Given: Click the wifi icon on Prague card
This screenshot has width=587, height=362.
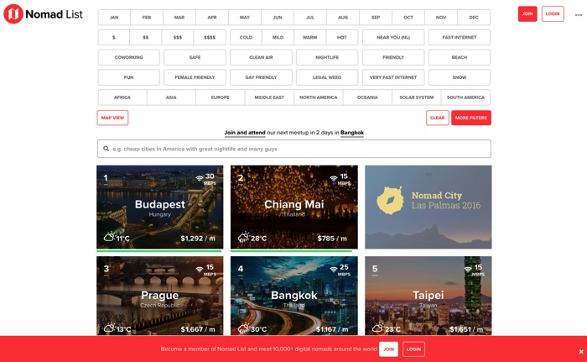Looking at the screenshot, I should pyautogui.click(x=200, y=269).
